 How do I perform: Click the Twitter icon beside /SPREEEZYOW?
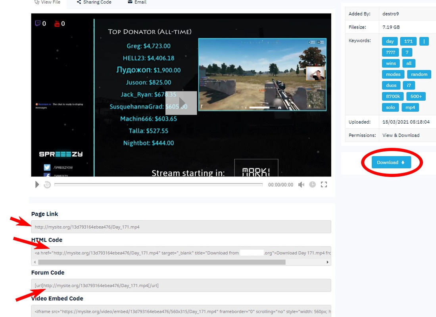click(47, 167)
